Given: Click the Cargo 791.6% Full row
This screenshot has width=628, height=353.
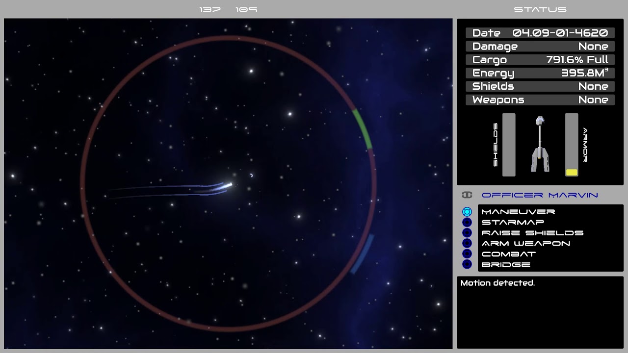Looking at the screenshot, I should [540, 59].
